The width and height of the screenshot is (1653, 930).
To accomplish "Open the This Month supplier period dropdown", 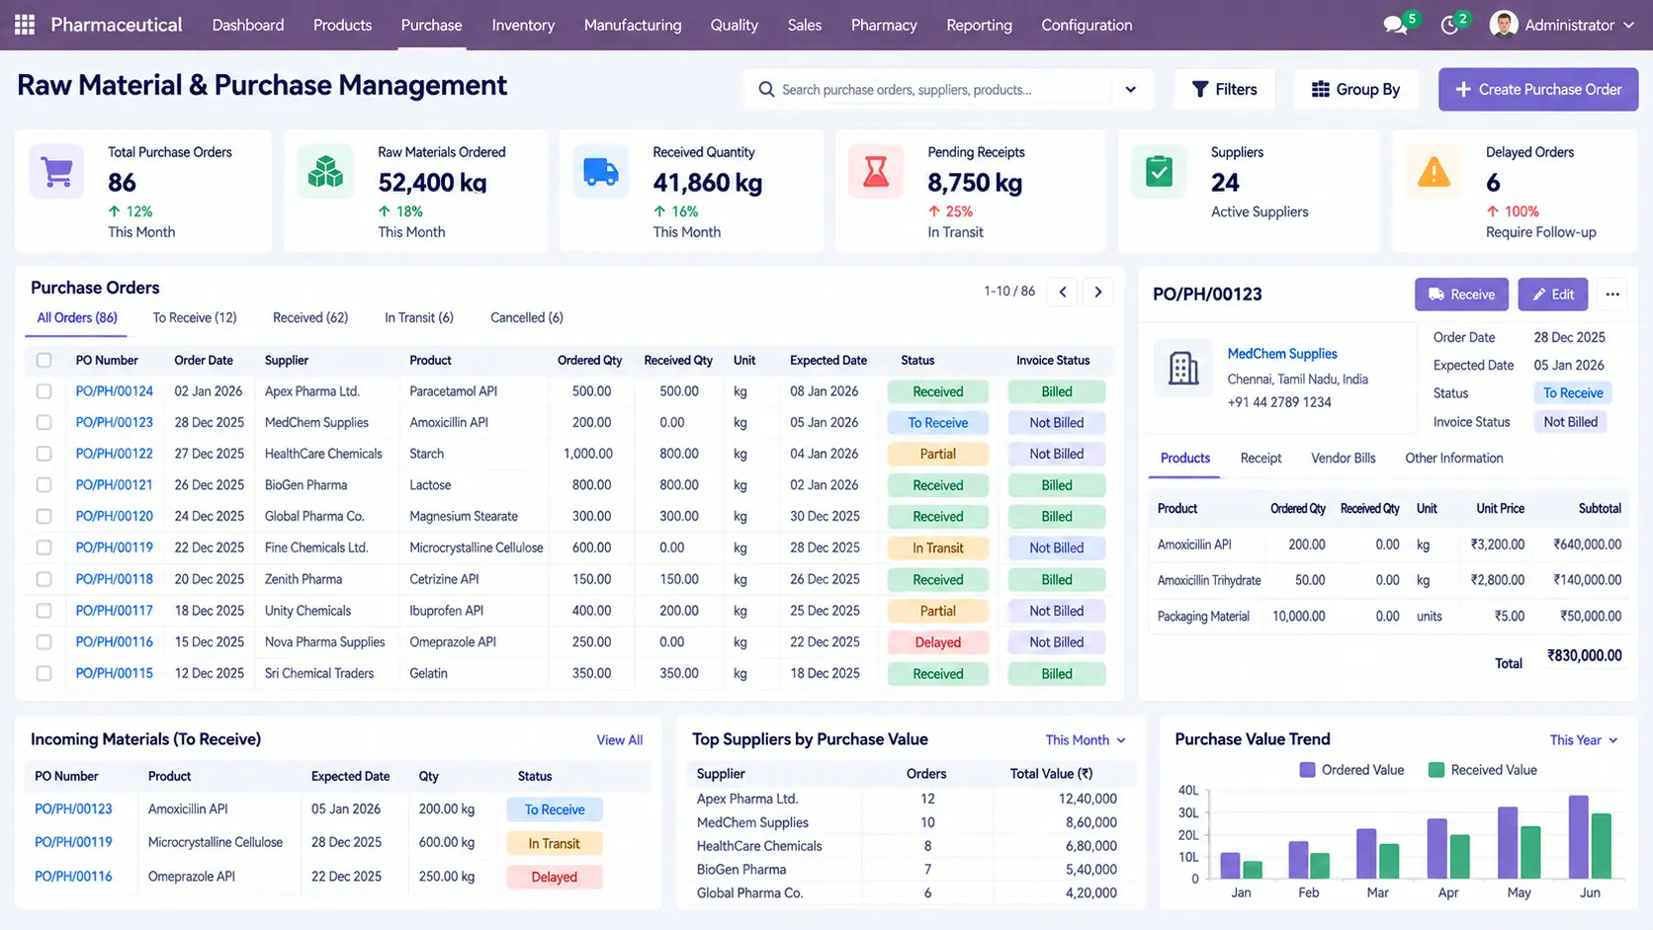I will coord(1086,740).
